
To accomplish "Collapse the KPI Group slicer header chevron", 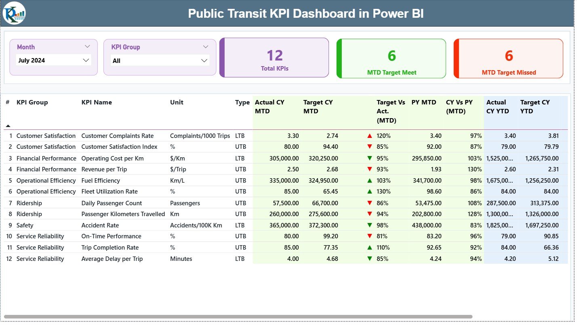I will pyautogui.click(x=206, y=47).
